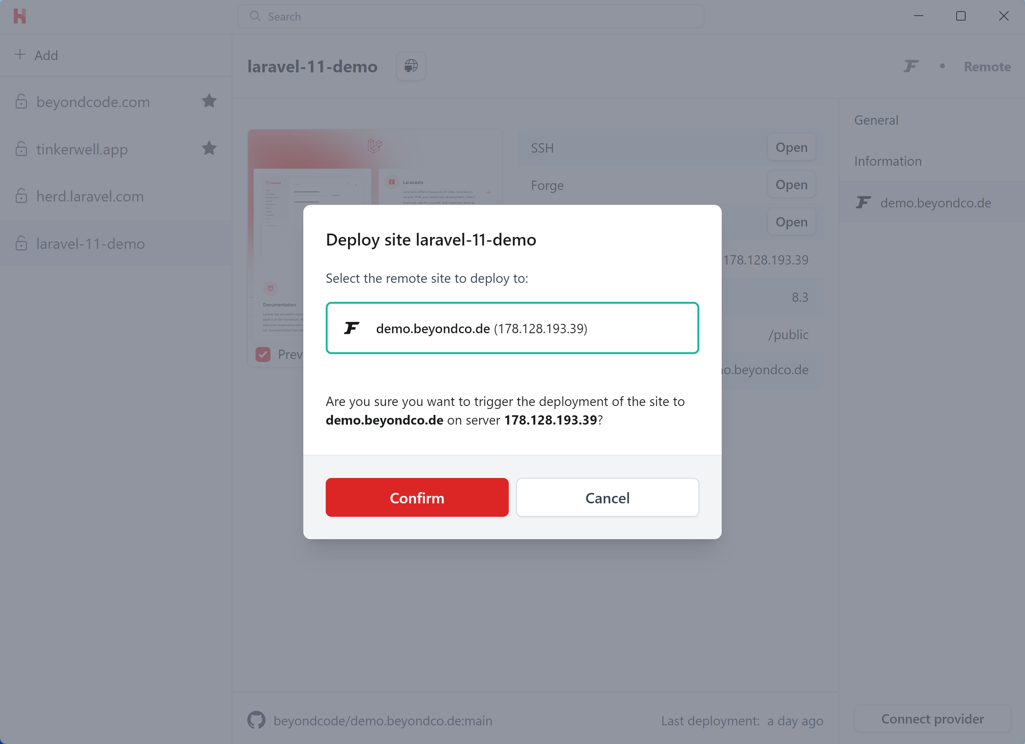Add a new site with the Add button

click(x=36, y=54)
